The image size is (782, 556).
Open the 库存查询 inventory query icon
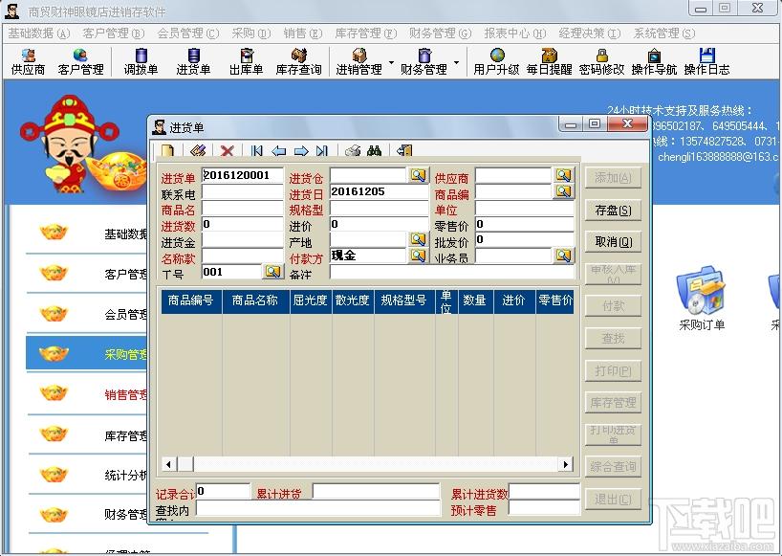click(x=298, y=62)
